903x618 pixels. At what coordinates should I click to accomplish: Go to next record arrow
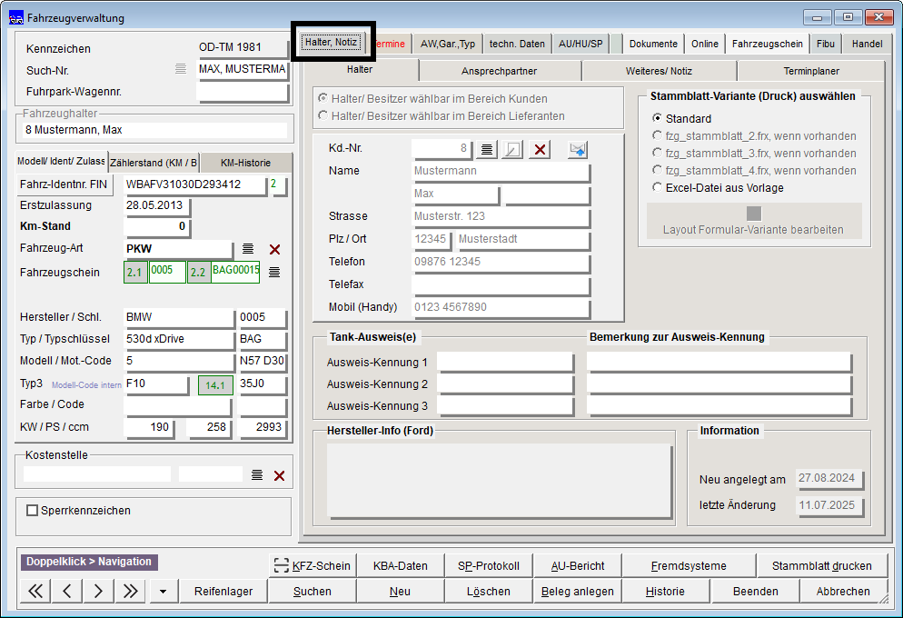click(98, 591)
